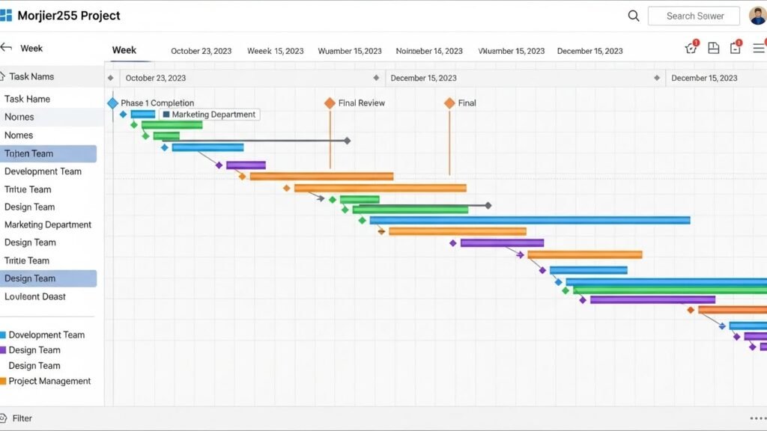This screenshot has width=767, height=431.
Task: Click the tag notification icon with red badge
Action: point(690,47)
